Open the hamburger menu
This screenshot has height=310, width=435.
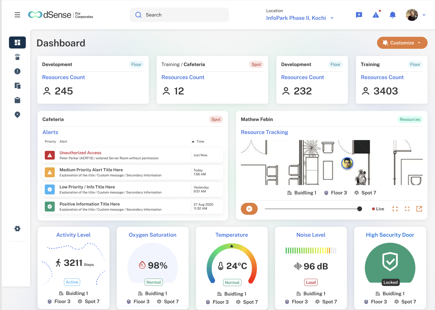pos(17,15)
